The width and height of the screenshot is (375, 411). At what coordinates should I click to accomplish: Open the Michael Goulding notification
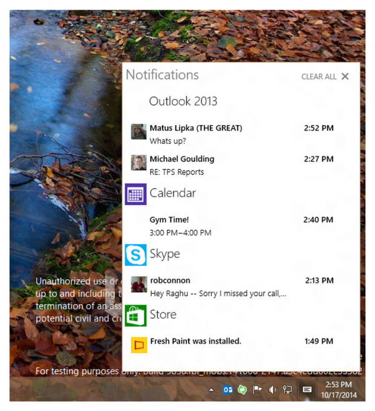point(181,159)
